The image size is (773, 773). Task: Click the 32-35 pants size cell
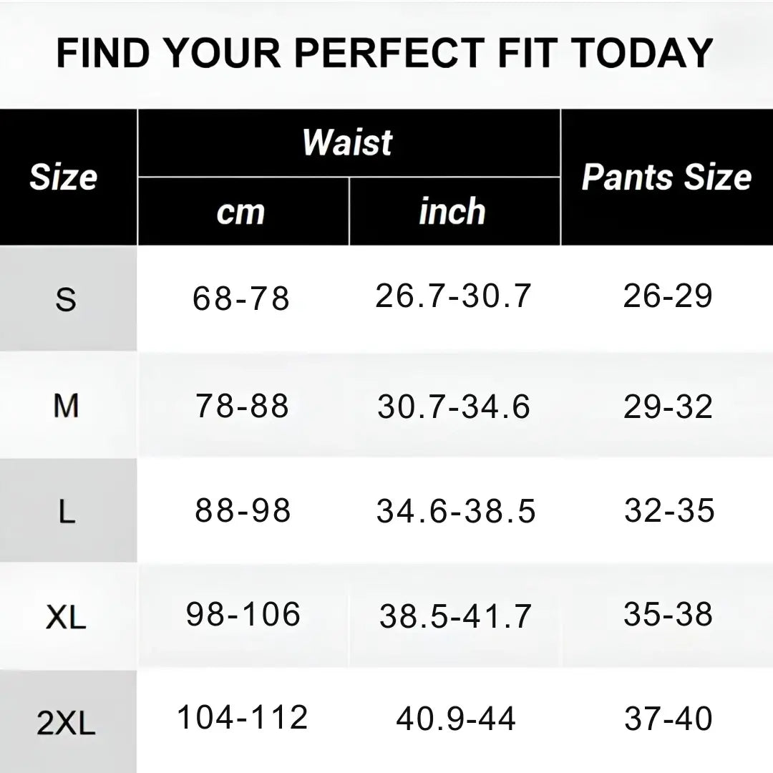[x=669, y=510]
